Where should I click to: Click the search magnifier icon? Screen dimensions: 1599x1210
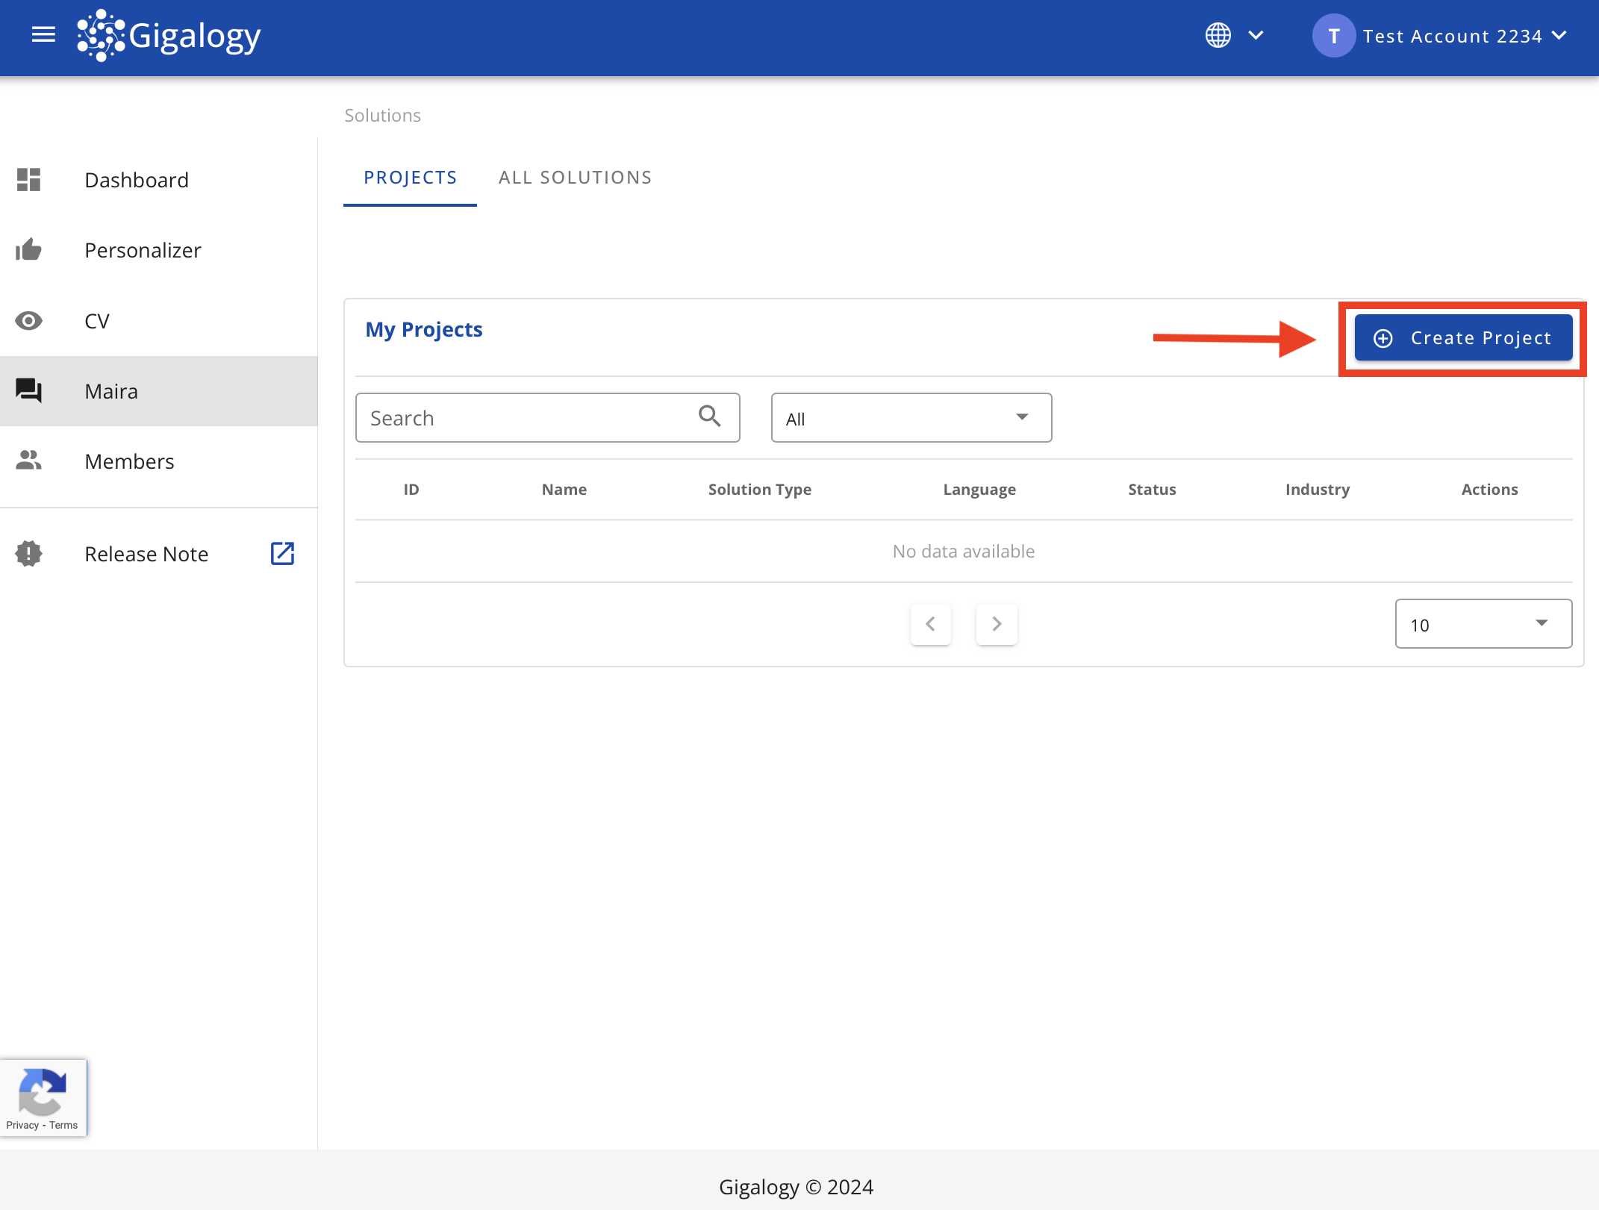(x=708, y=417)
